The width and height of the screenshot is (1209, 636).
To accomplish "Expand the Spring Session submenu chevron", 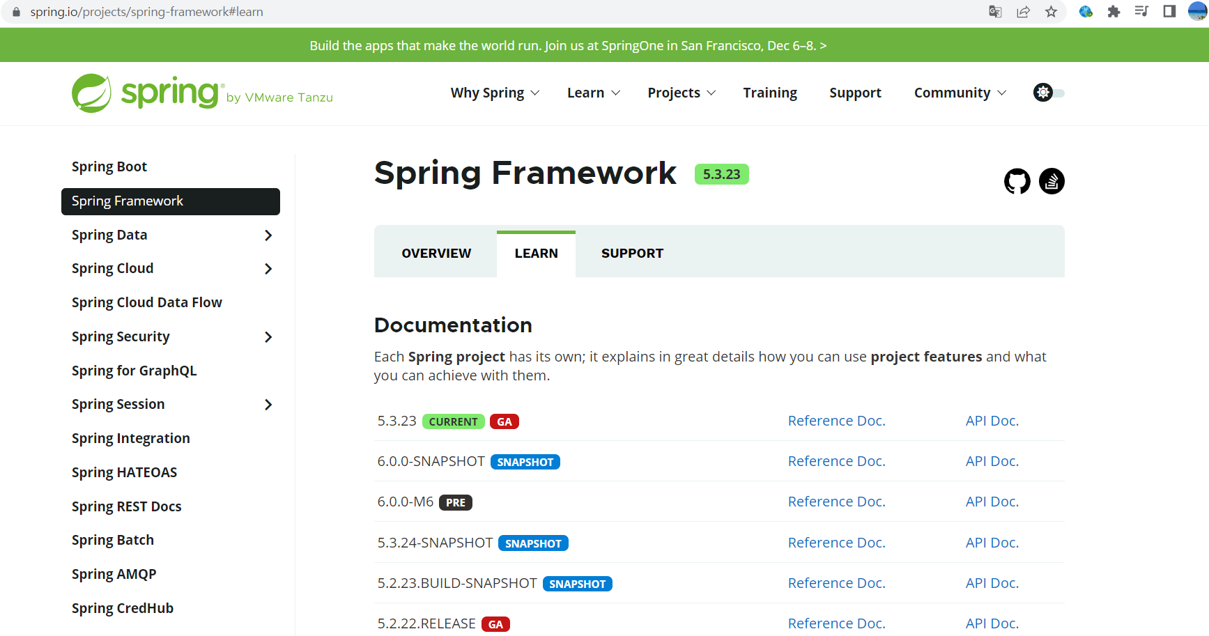I will [x=268, y=405].
